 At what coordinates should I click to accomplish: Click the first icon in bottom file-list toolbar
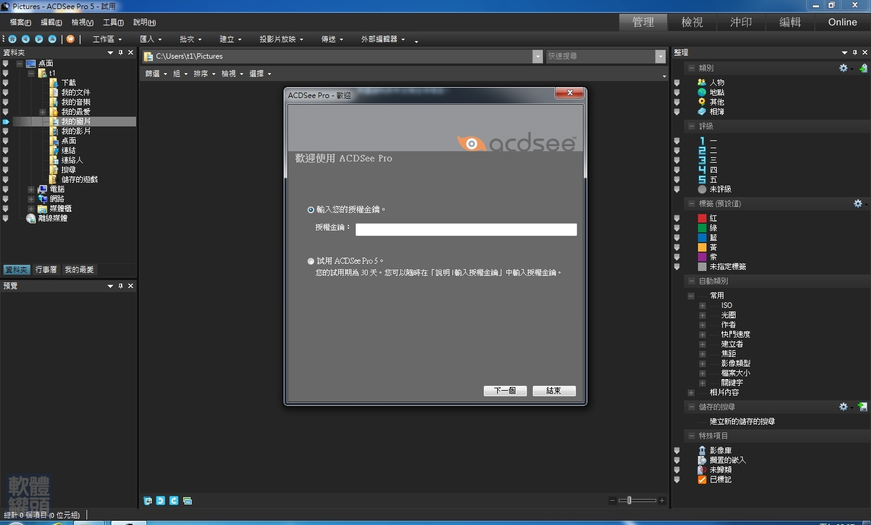tap(148, 501)
